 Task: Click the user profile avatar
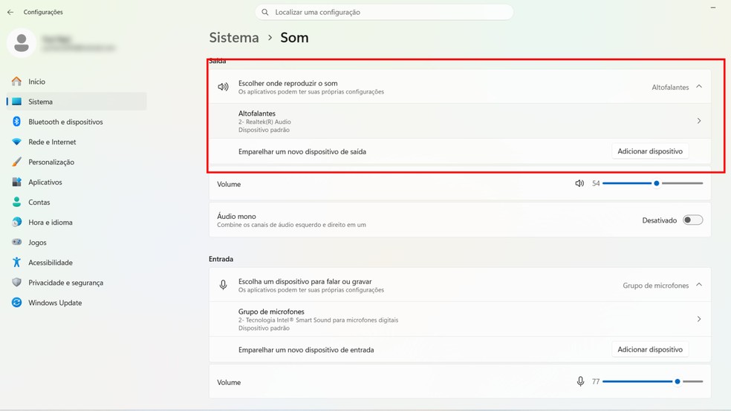click(x=22, y=43)
